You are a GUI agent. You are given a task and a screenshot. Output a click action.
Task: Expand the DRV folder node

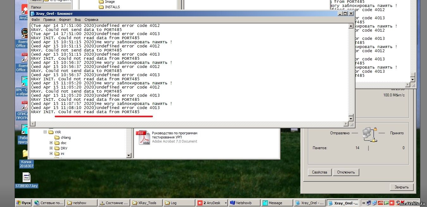click(x=51, y=148)
